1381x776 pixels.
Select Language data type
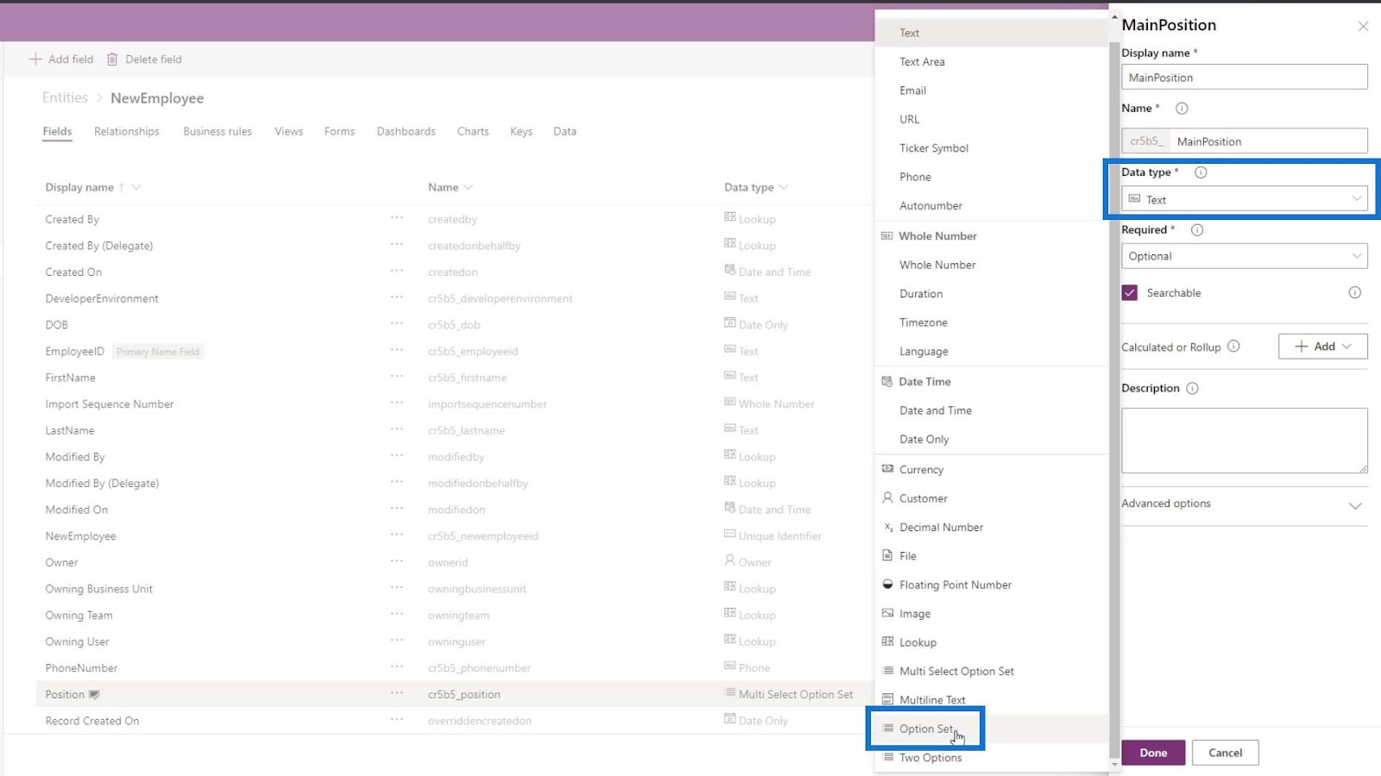coord(991,352)
